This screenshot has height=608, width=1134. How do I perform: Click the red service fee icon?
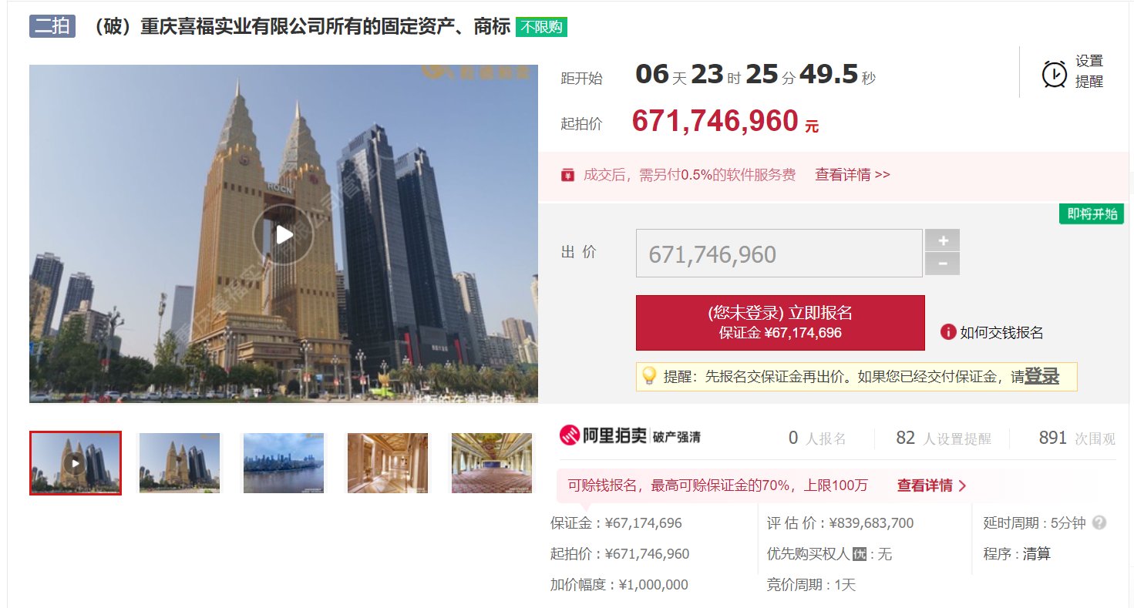click(568, 175)
